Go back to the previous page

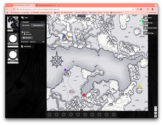click(7, 9)
